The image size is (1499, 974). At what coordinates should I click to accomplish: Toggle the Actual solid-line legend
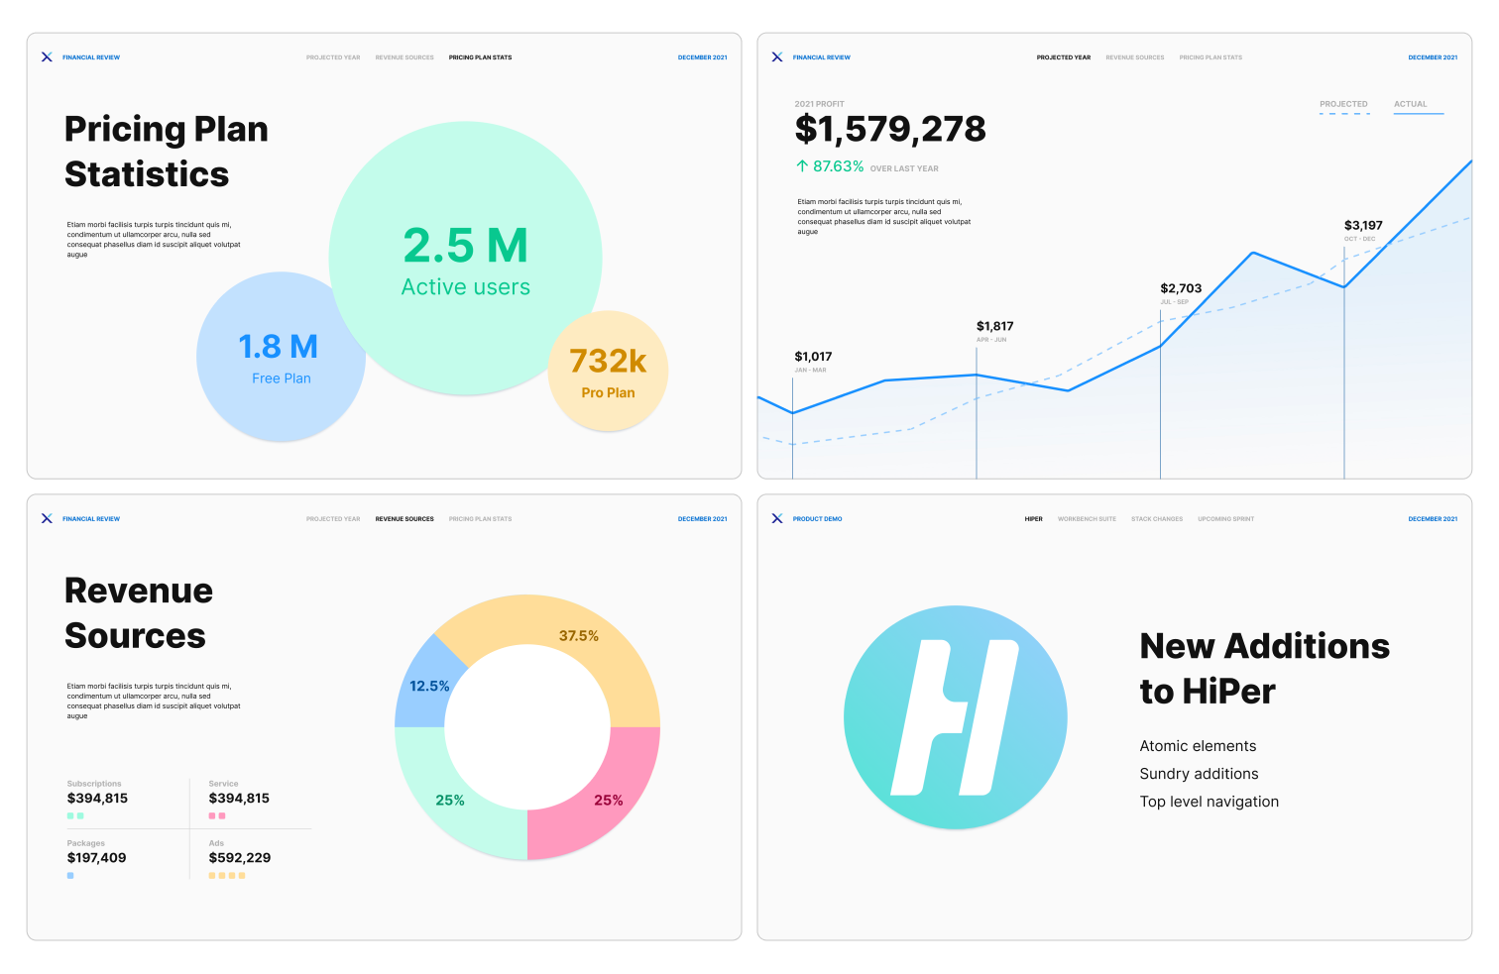1418,106
